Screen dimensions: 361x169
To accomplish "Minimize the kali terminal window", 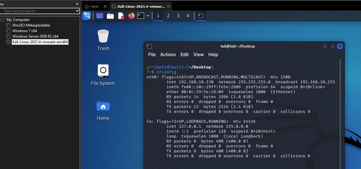I will (325, 47).
